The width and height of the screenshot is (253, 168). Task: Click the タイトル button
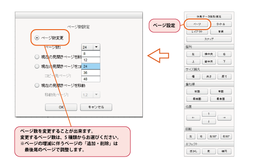click(221, 24)
